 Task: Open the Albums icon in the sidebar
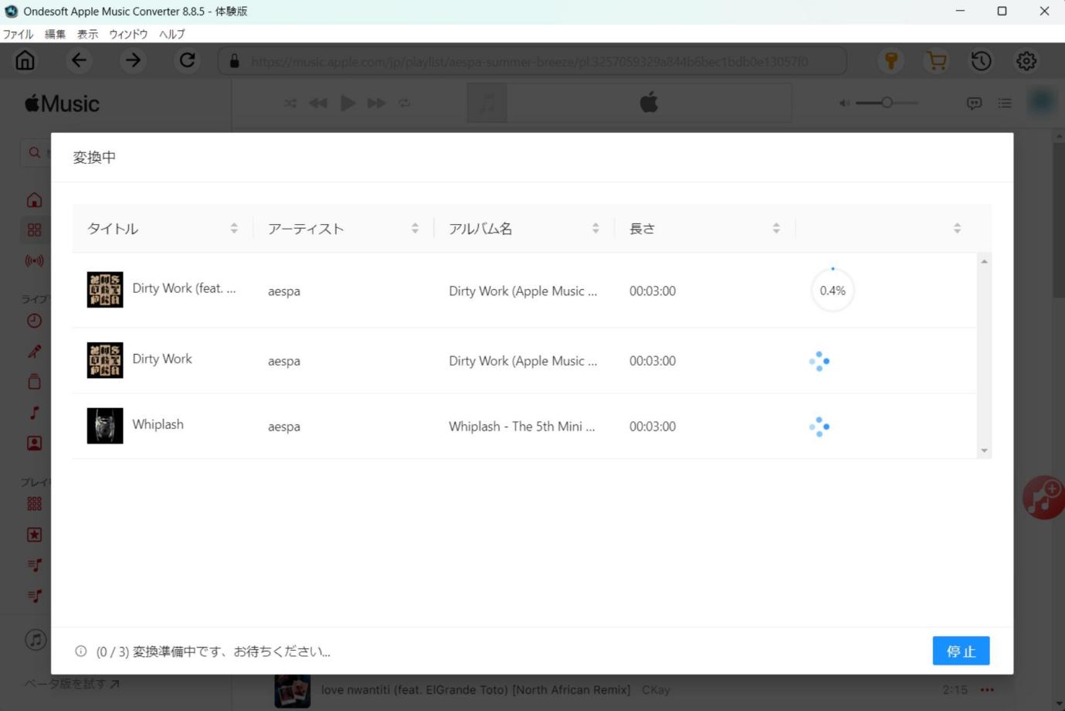[34, 382]
